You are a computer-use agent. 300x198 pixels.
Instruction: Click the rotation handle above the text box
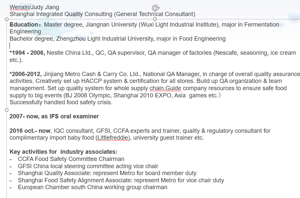point(155,8)
